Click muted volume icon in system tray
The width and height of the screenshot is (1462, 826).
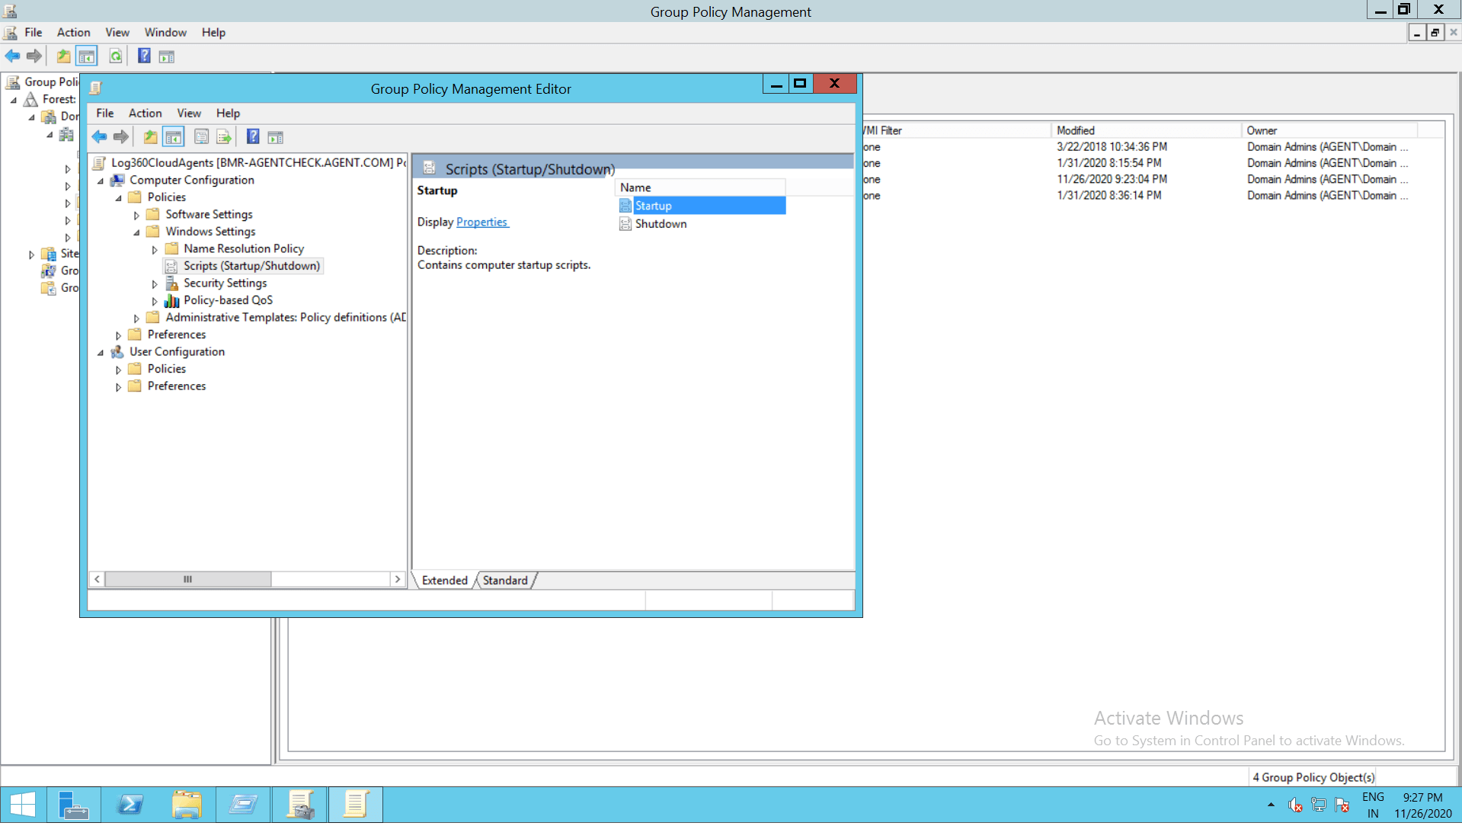coord(1295,805)
